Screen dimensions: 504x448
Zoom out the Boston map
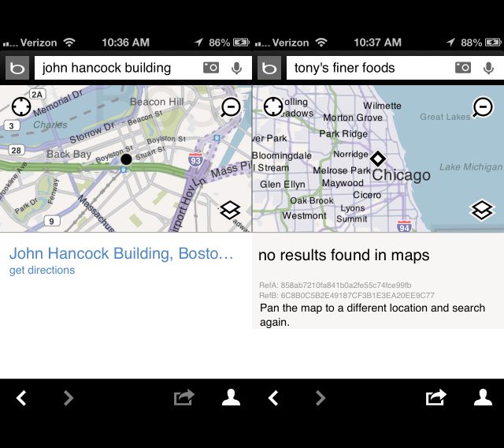pos(231,107)
